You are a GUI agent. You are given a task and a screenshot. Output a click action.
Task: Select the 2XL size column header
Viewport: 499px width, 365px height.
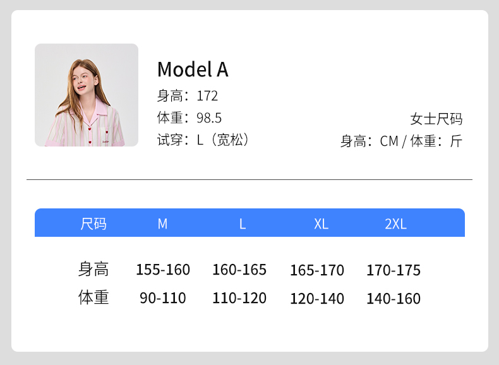tap(395, 224)
